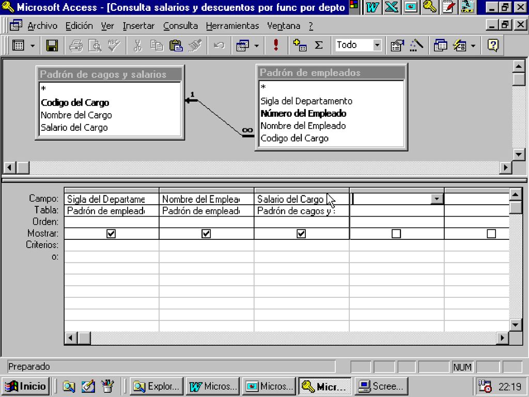This screenshot has width=529, height=397.
Task: Launch Word from the Office shortcut bar
Action: [x=372, y=7]
